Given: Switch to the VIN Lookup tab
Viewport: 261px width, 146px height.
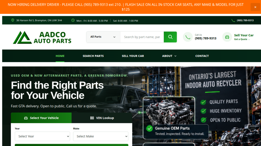Looking at the screenshot, I should [102, 118].
